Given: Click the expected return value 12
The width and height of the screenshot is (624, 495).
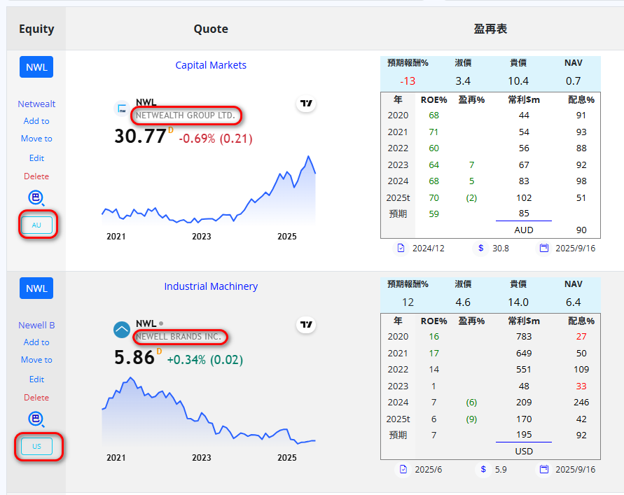Looking at the screenshot, I should (x=408, y=302).
